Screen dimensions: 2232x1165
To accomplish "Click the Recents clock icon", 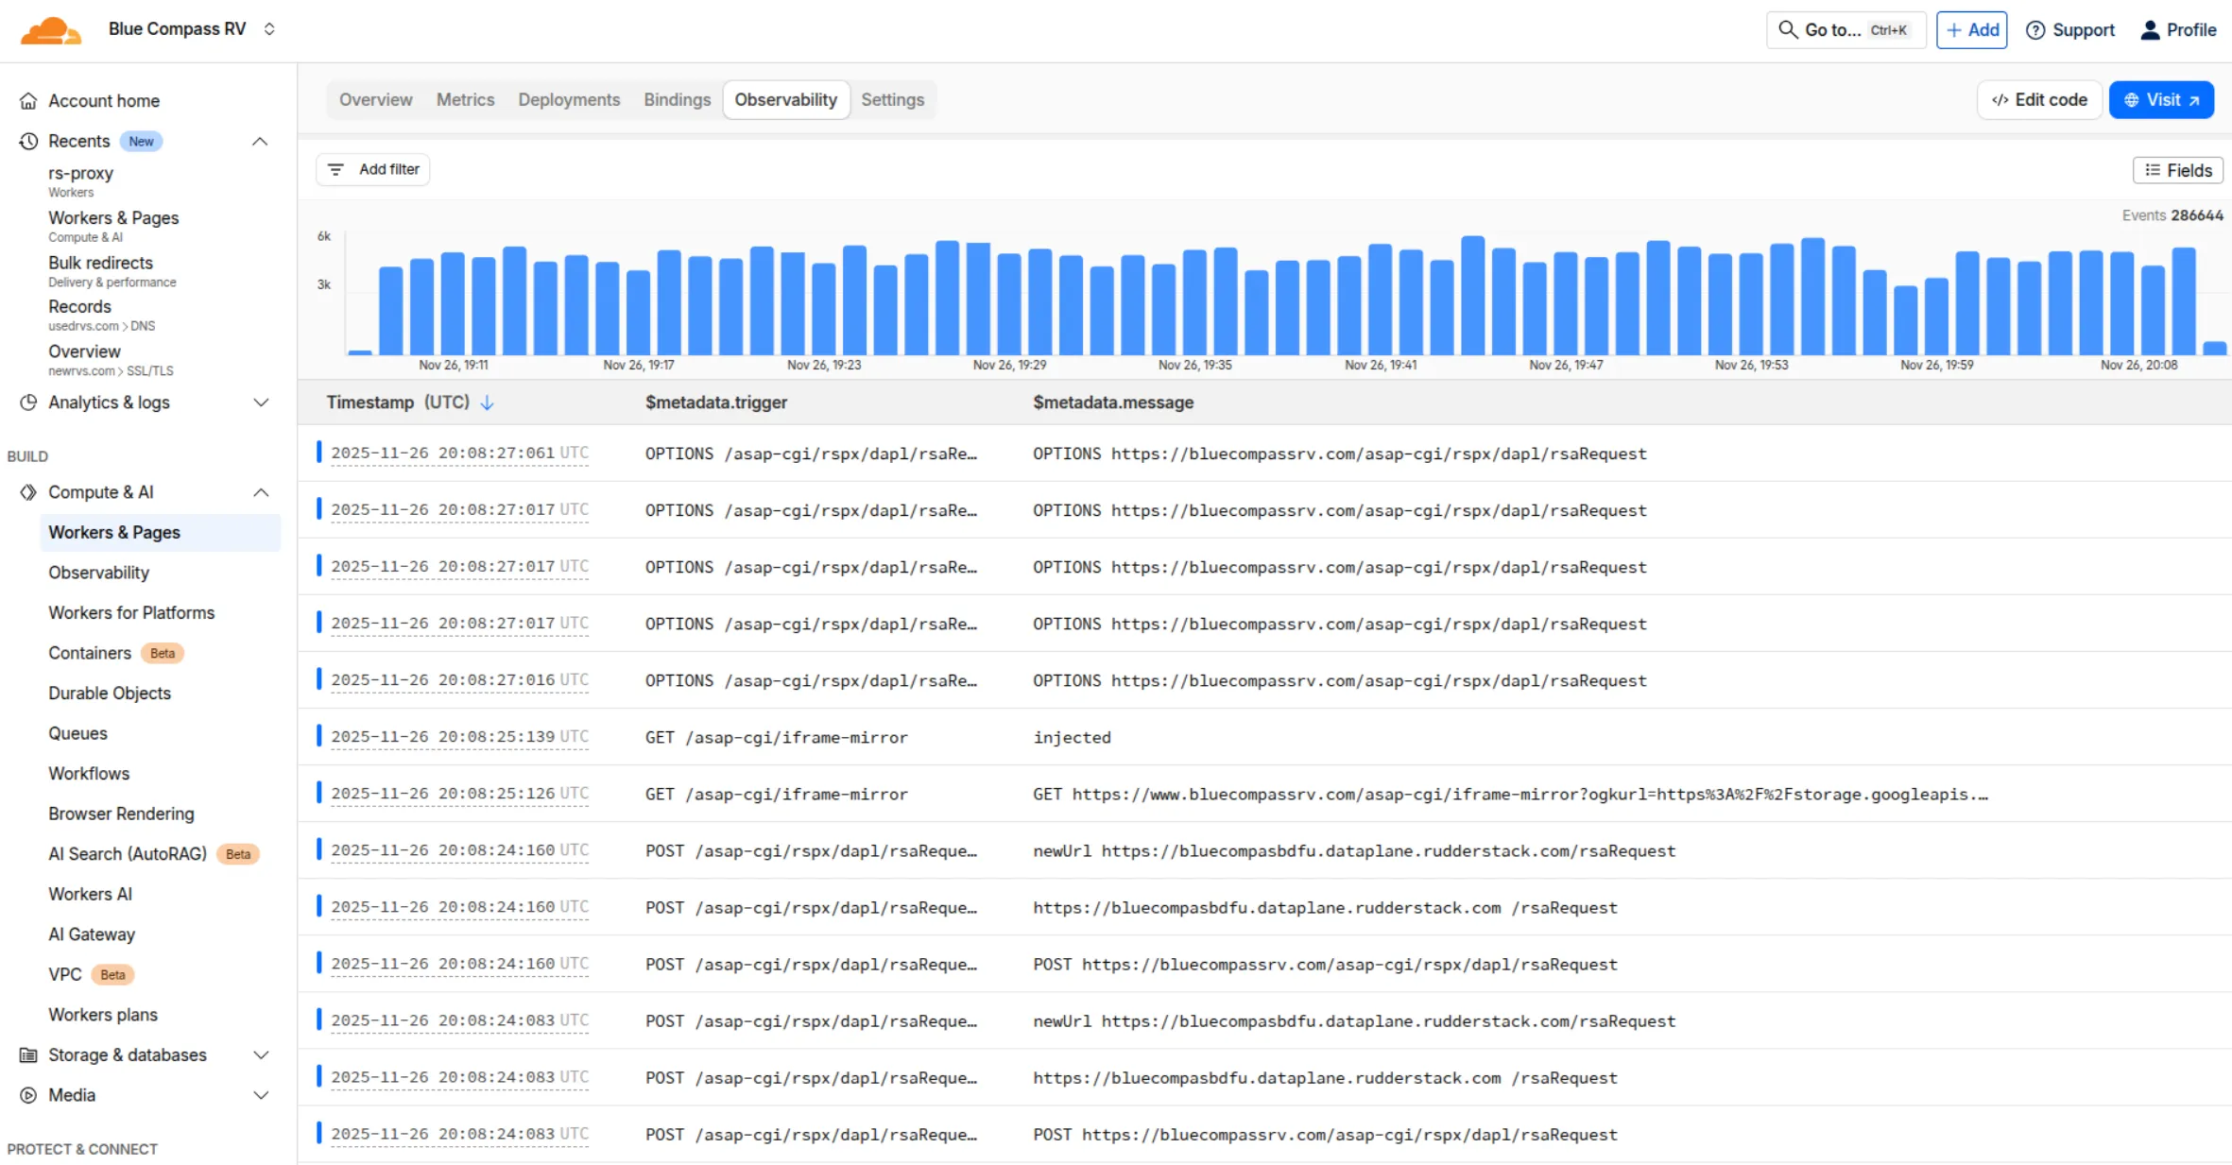I will point(28,141).
